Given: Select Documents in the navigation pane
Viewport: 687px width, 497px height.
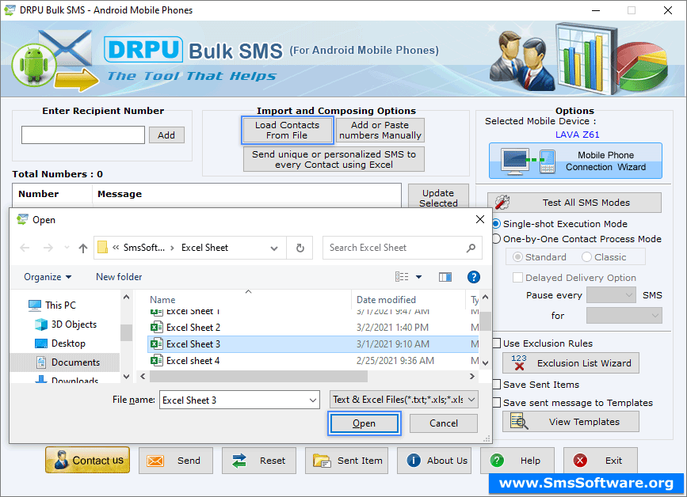Looking at the screenshot, I should click(x=64, y=362).
